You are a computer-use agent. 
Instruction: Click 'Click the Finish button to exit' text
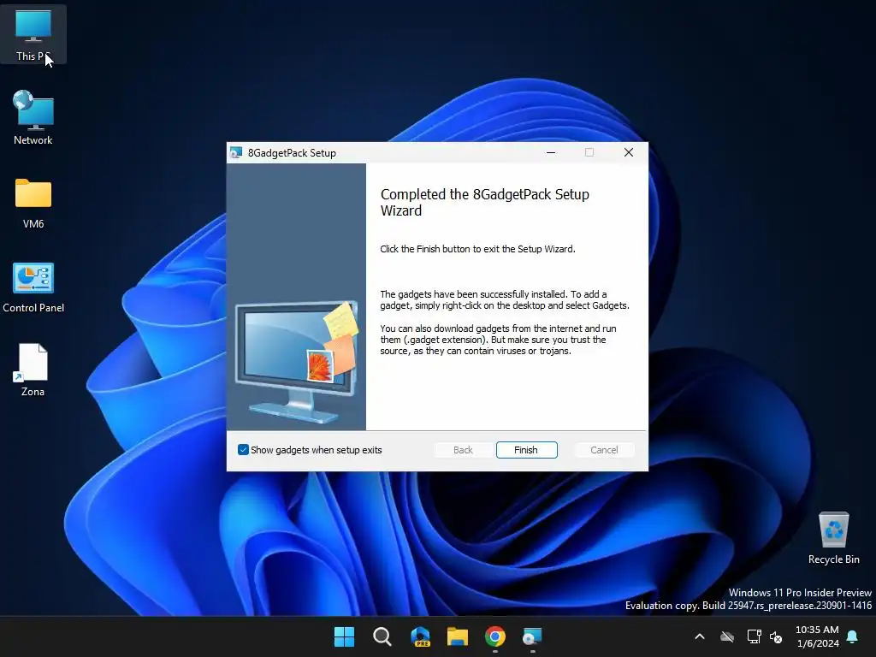pos(477,249)
